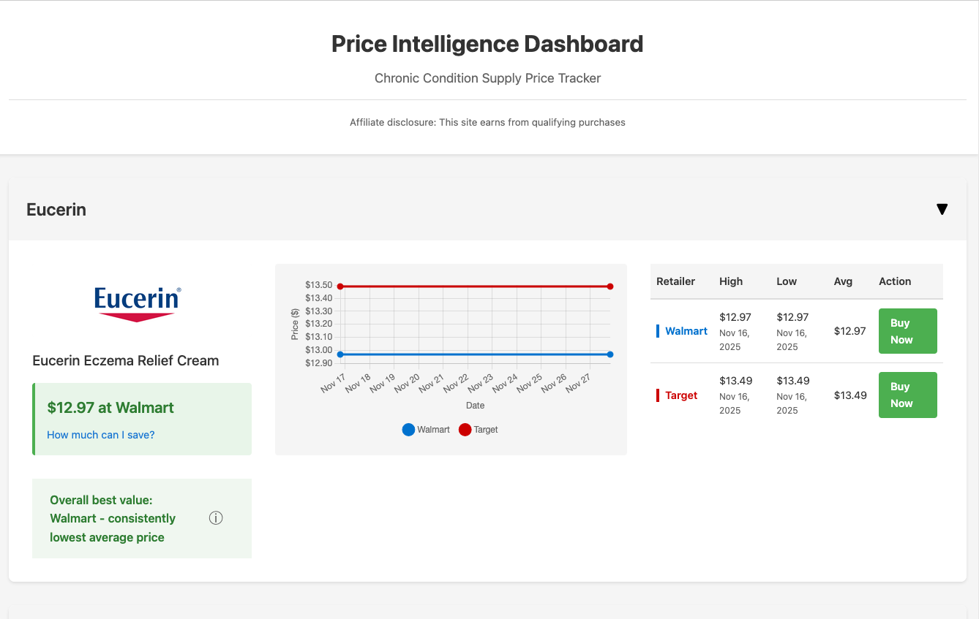Viewport: 979px width, 619px height.
Task: Open the Target retailer link in table
Action: click(x=680, y=395)
